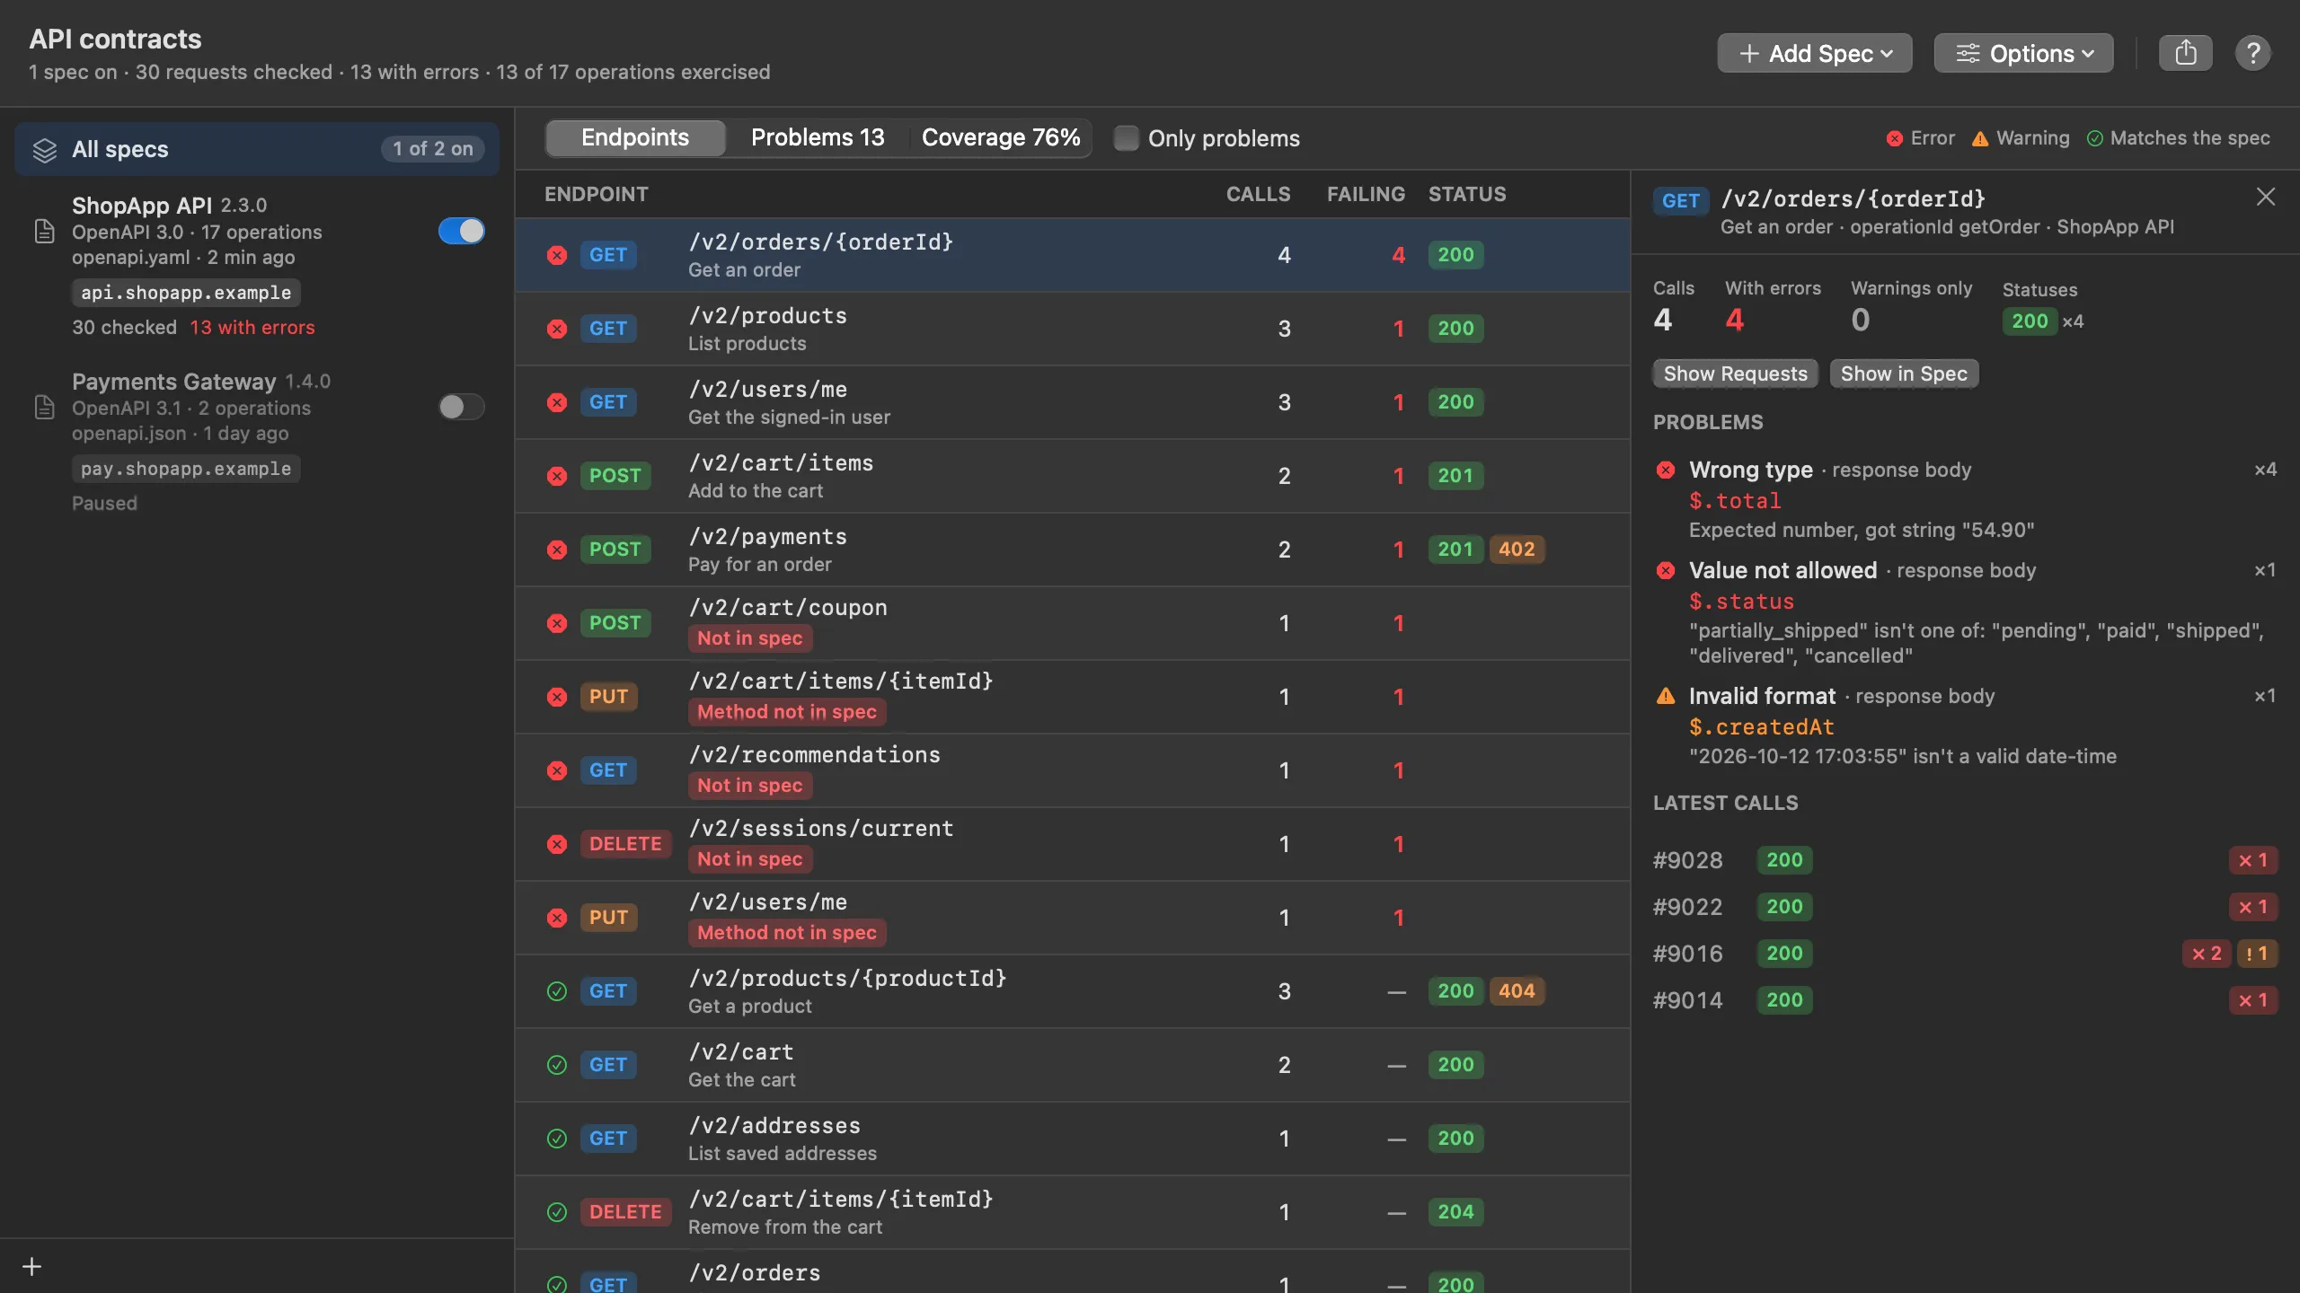This screenshot has height=1293, width=2300.
Task: Click the red error badge on call #9028
Action: [x=2252, y=860]
